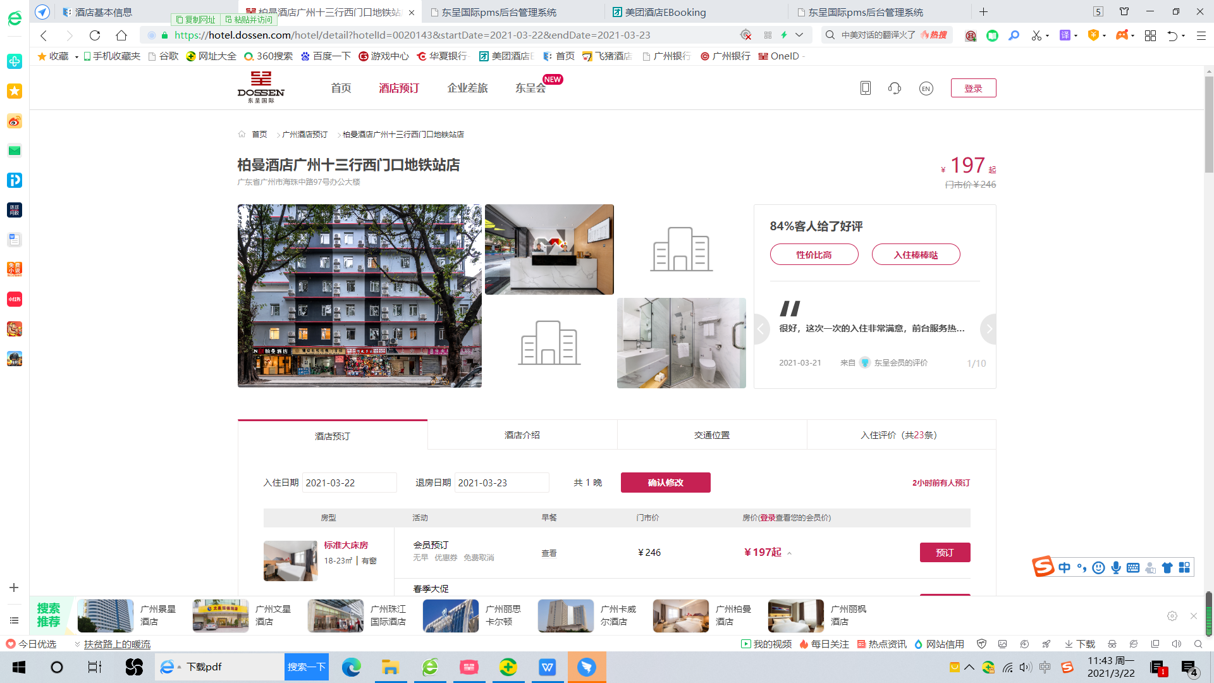Open 美团酒店 bookmark
This screenshot has height=683, width=1214.
[507, 56]
